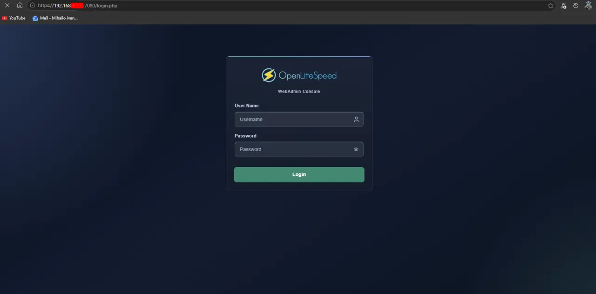596x294 pixels.
Task: Bookmark this page using the star icon
Action: pyautogui.click(x=550, y=6)
